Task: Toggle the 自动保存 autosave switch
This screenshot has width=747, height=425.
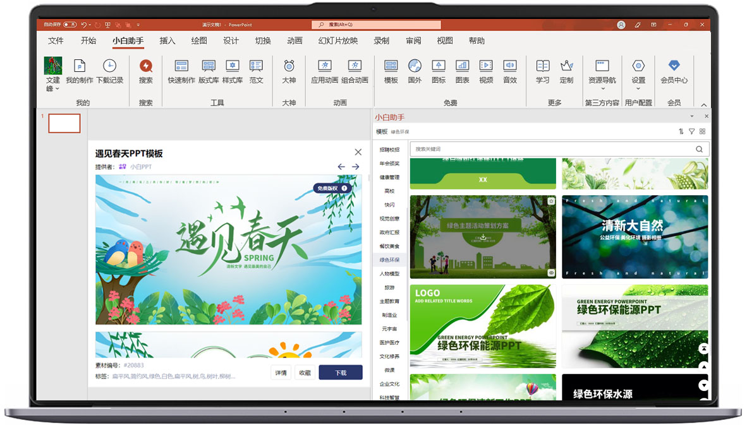Action: [x=70, y=25]
